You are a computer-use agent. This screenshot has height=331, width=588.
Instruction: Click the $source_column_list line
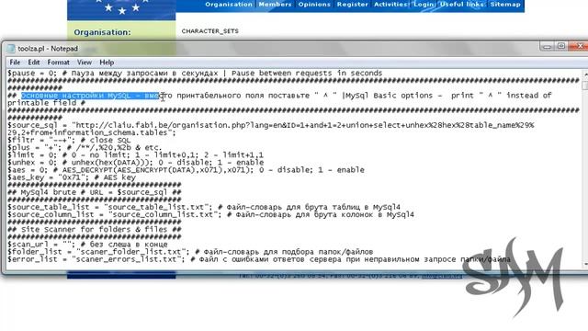click(210, 214)
